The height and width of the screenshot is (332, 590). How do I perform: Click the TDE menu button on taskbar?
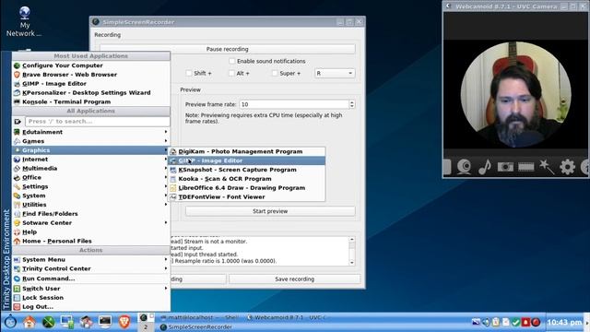click(x=10, y=322)
